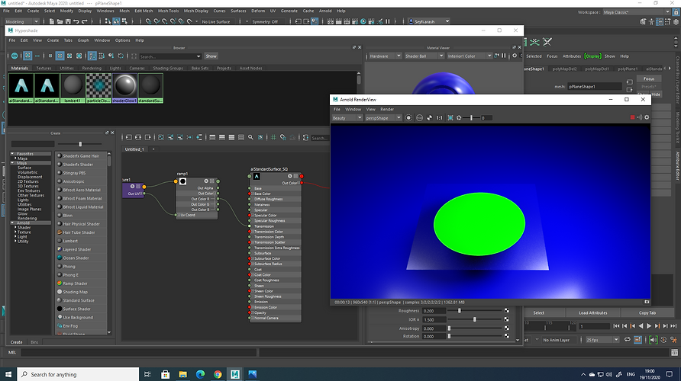This screenshot has height=381, width=681.
Task: Open Chrome from the Windows taskbar
Action: 218,374
